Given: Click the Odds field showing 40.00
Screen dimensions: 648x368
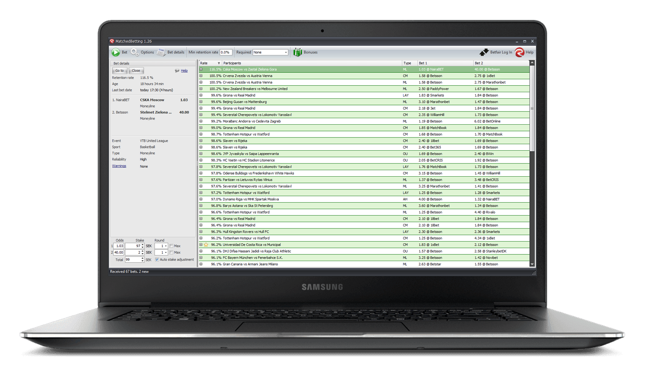Looking at the screenshot, I should (119, 253).
